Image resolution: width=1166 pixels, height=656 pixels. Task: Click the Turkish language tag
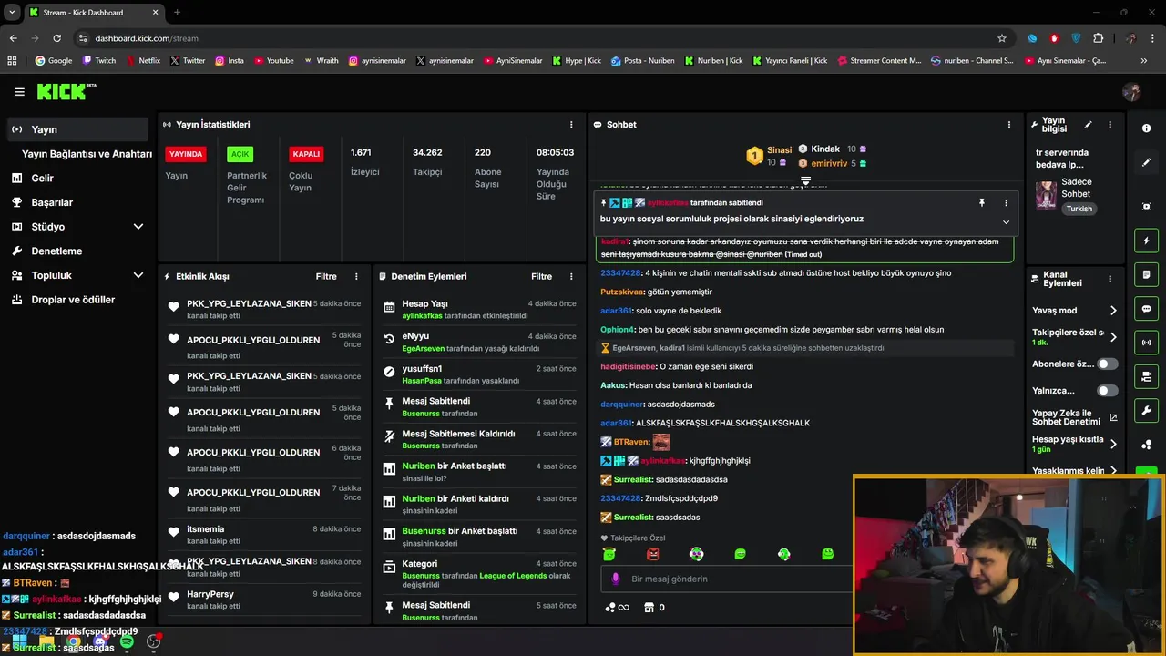click(1079, 209)
